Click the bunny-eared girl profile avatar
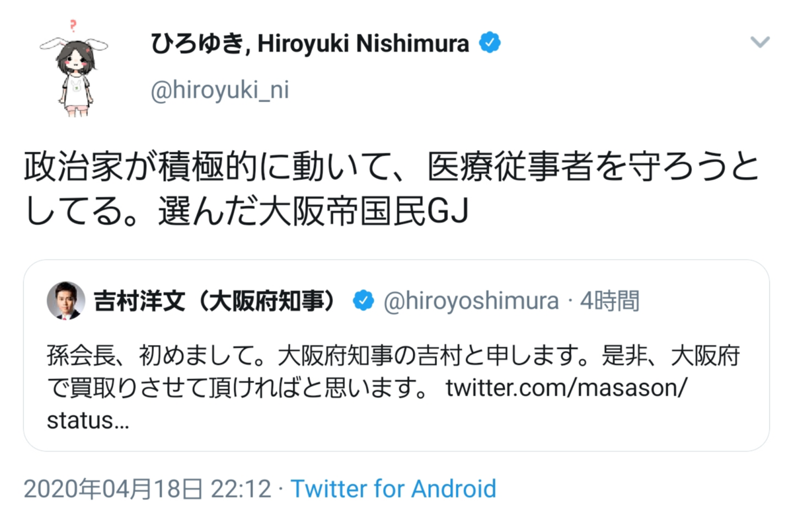The height and width of the screenshot is (527, 793). (73, 70)
